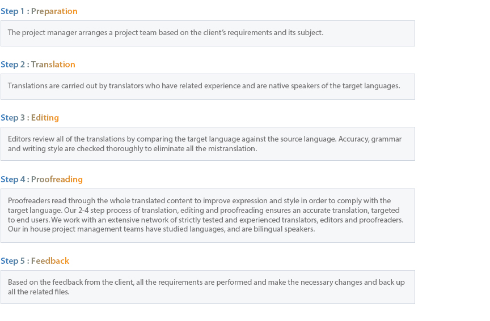Click the "Proofreaders read through" text line
The height and width of the screenshot is (321, 490).
click(199, 201)
